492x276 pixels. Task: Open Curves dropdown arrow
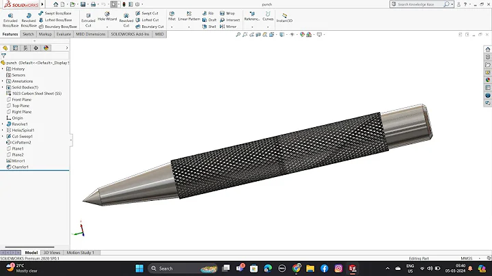click(x=268, y=27)
